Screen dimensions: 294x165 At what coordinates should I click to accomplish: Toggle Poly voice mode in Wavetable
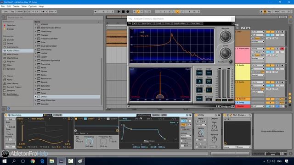point(183,125)
